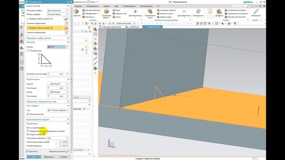This screenshot has width=285, height=160.
Task: Click the face set 1 selection icon
Action: pyautogui.click(x=66, y=19)
